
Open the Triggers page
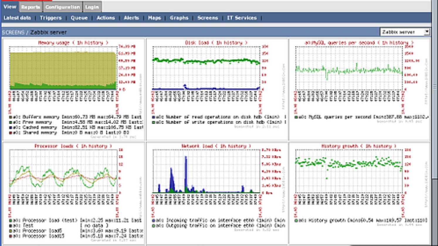tap(51, 18)
